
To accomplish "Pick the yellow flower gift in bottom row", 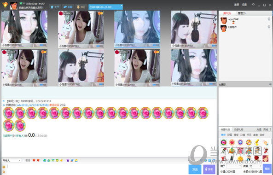I will click(240, 158).
